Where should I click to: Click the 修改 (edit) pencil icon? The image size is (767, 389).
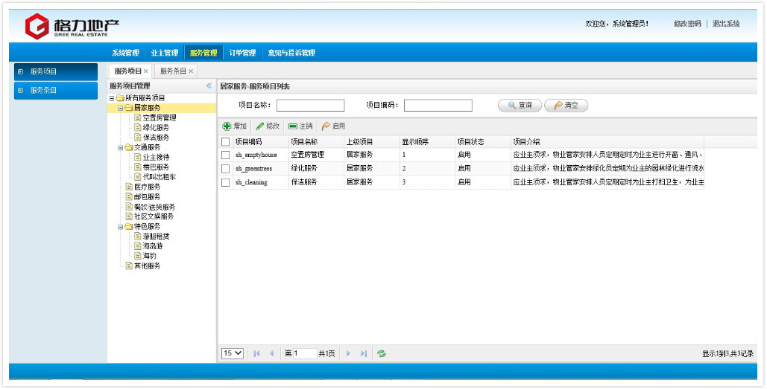pyautogui.click(x=260, y=126)
